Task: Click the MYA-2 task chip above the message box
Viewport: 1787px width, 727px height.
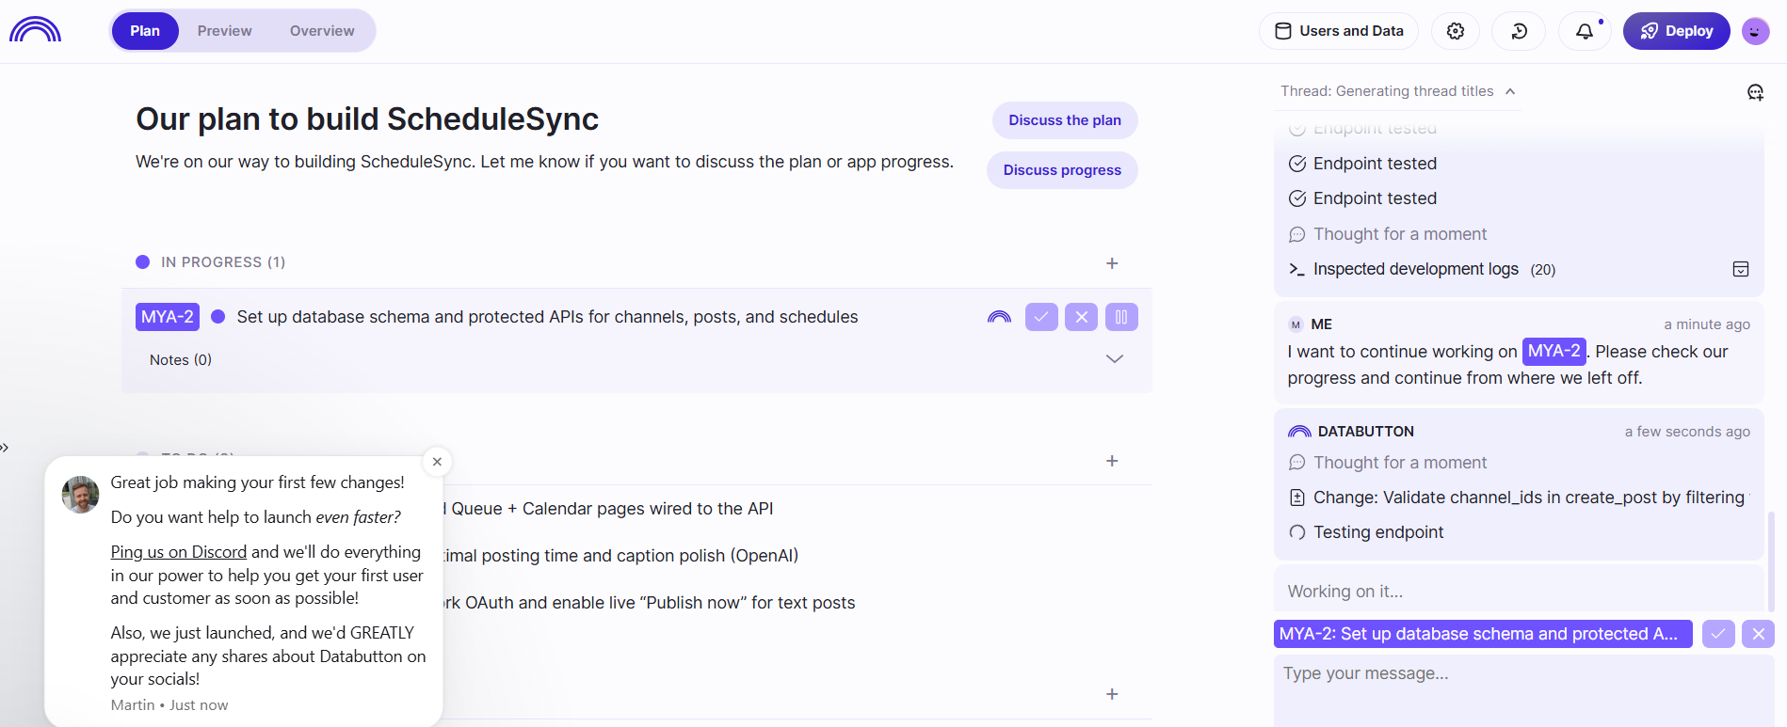Action: (1483, 634)
